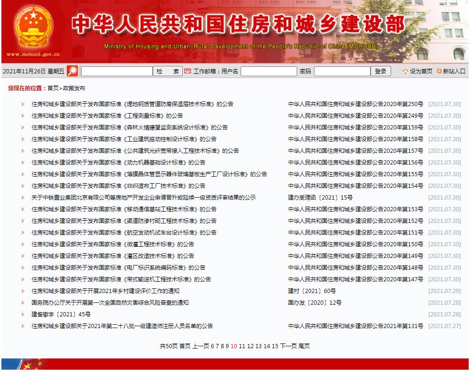Viewport: 471px width, 372px height.
Task: Click 下一页 to go to next page
Action: coord(288,346)
